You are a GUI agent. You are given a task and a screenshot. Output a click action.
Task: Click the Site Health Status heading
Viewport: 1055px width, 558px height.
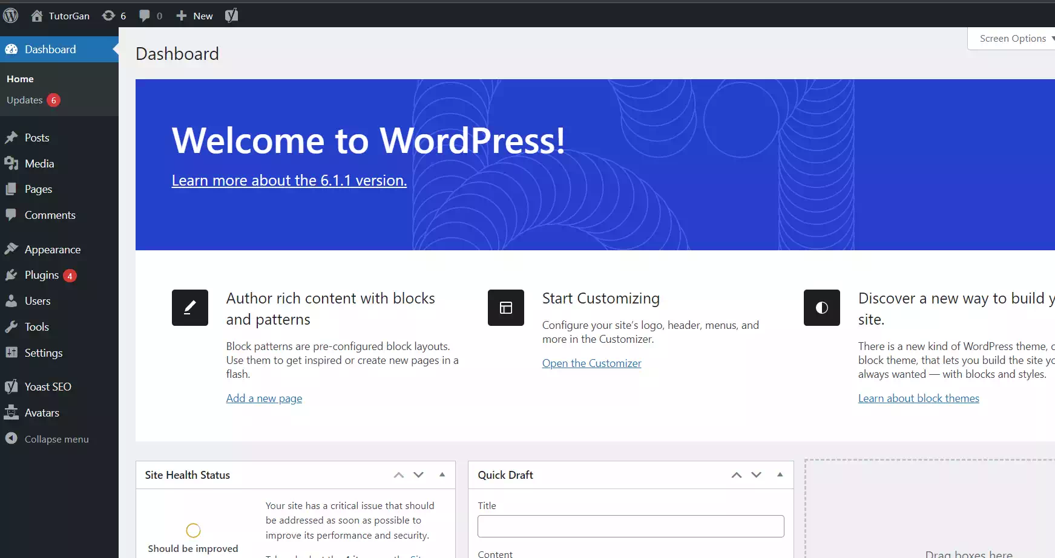[x=188, y=475]
